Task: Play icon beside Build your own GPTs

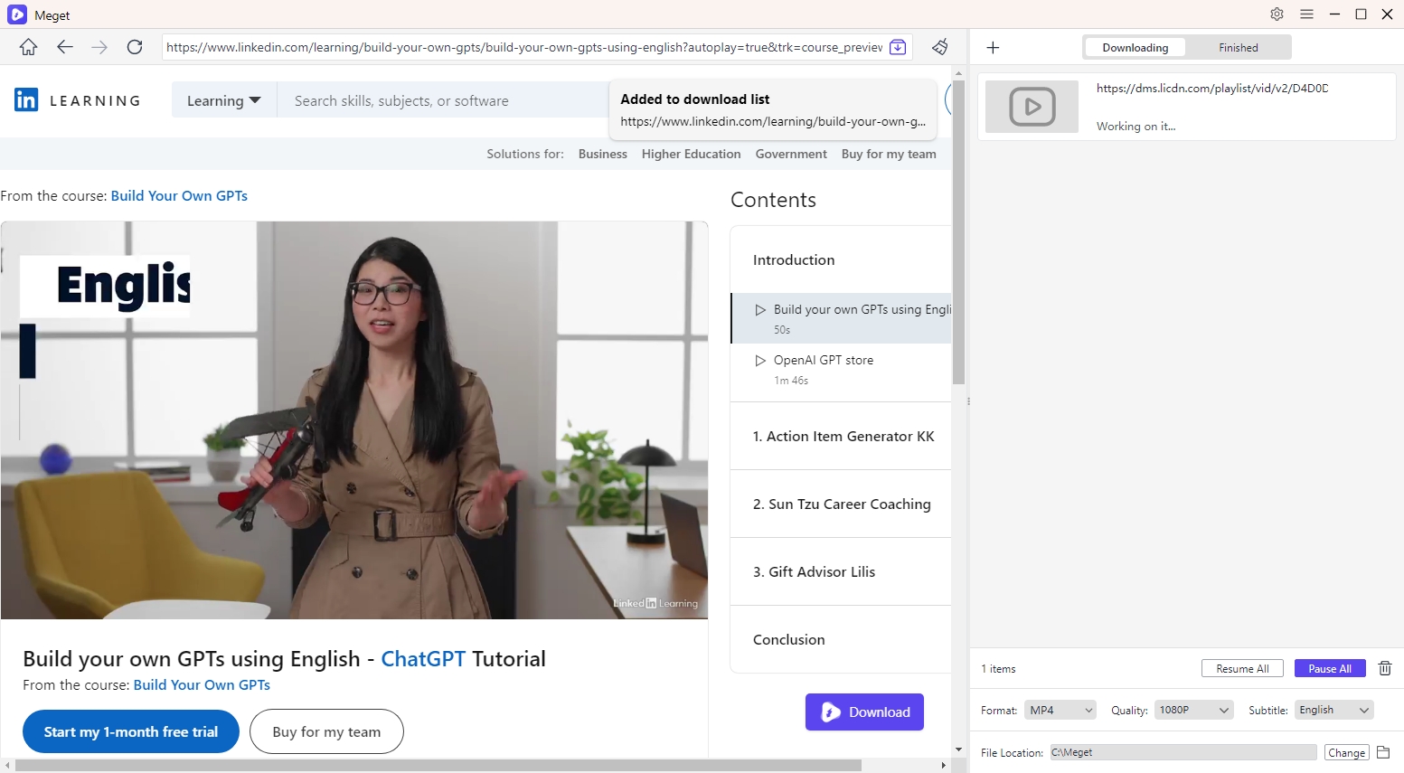Action: pyautogui.click(x=760, y=309)
